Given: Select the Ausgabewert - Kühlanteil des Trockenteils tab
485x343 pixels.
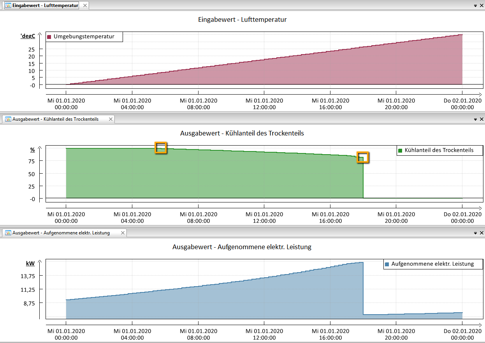Looking at the screenshot, I should click(59, 119).
